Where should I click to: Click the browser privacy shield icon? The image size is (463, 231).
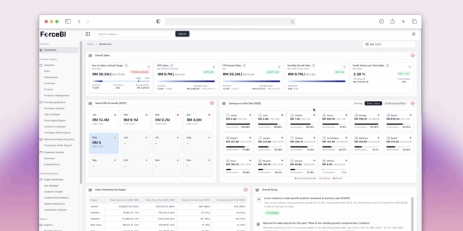coord(159,22)
